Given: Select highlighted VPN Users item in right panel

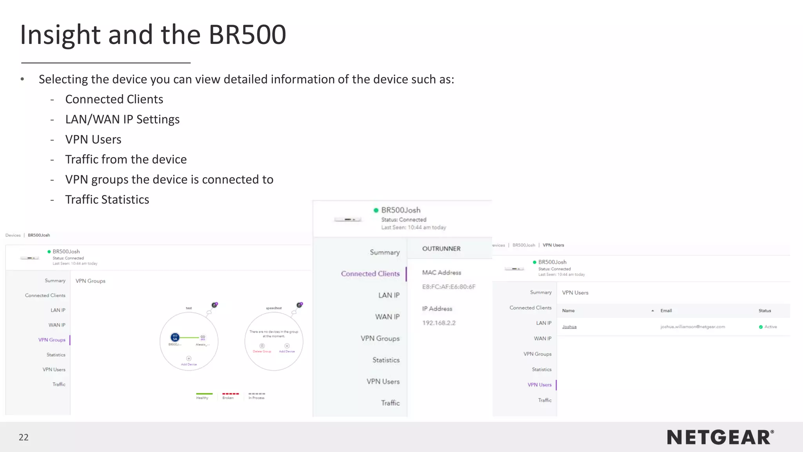Looking at the screenshot, I should pos(540,385).
